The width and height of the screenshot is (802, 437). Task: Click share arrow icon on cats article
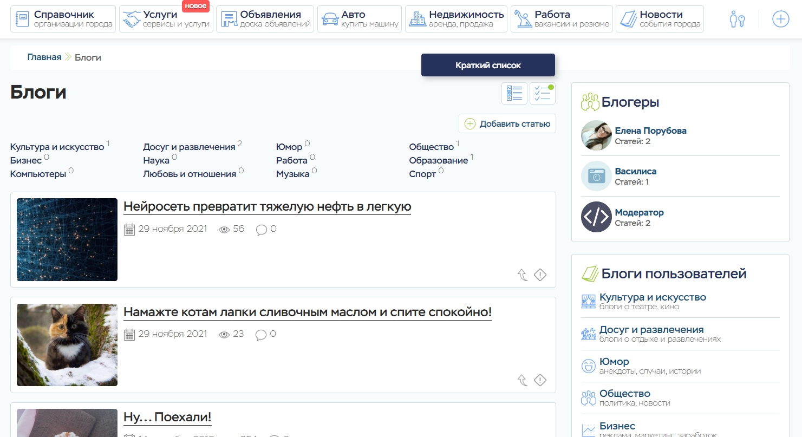(x=523, y=380)
